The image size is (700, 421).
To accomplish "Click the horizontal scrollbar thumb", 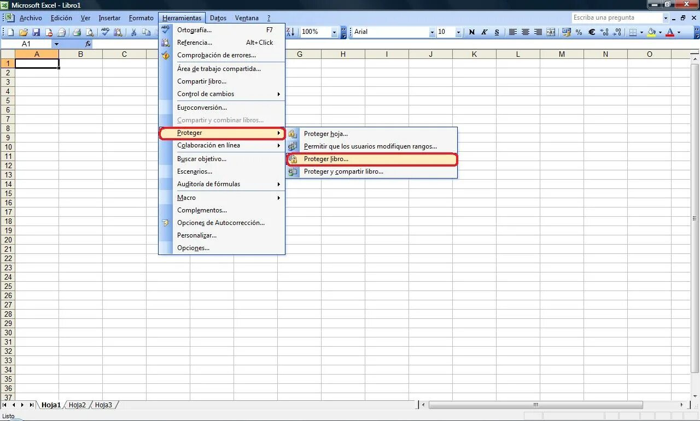I will coord(535,405).
